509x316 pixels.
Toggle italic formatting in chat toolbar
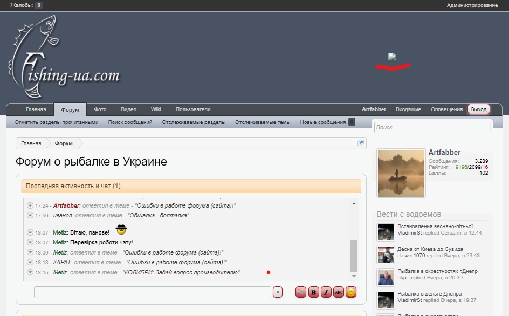point(326,292)
